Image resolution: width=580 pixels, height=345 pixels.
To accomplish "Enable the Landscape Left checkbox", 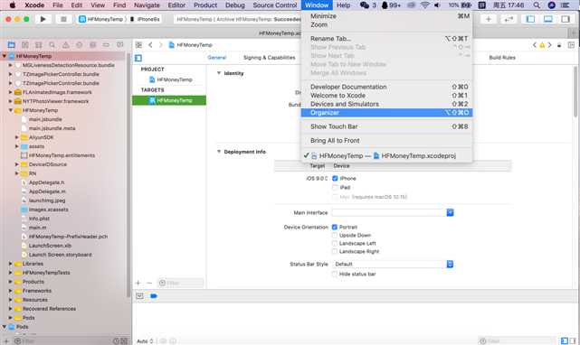I will click(335, 244).
